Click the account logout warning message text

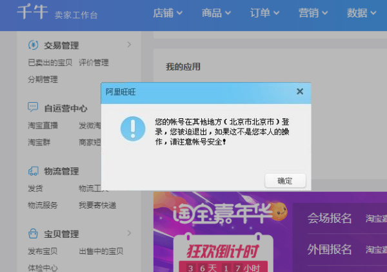222,132
